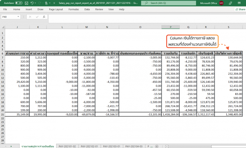
Task: Click the Microsoft Office account avatar
Action: 221,3
